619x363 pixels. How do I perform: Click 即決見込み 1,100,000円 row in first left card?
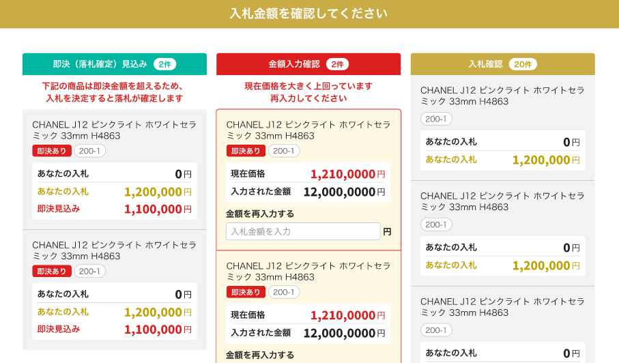tap(114, 209)
